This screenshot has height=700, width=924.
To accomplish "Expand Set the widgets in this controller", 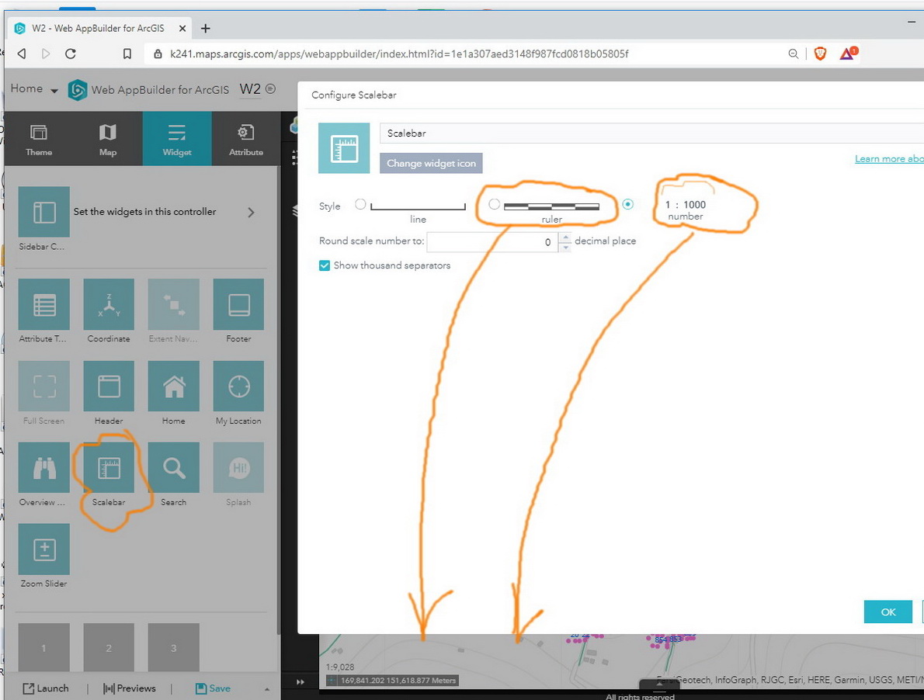I will pyautogui.click(x=251, y=213).
